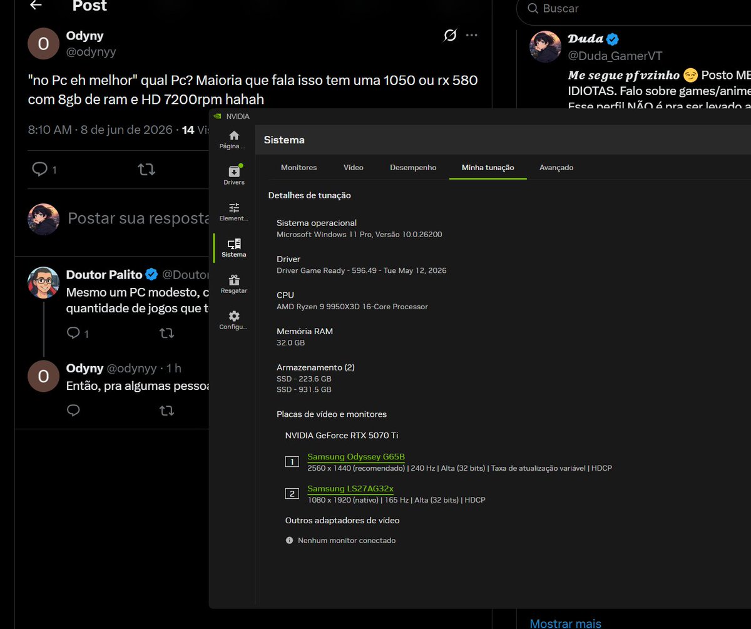Image resolution: width=751 pixels, height=629 pixels.
Task: Open the Samsung Odyssey G65B monitor link
Action: (356, 457)
